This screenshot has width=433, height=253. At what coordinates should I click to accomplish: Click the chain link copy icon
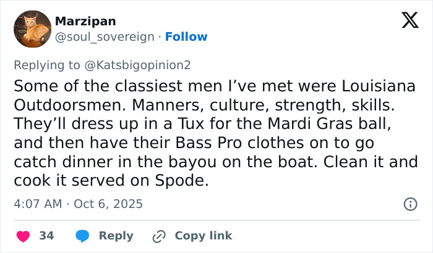pyautogui.click(x=158, y=236)
